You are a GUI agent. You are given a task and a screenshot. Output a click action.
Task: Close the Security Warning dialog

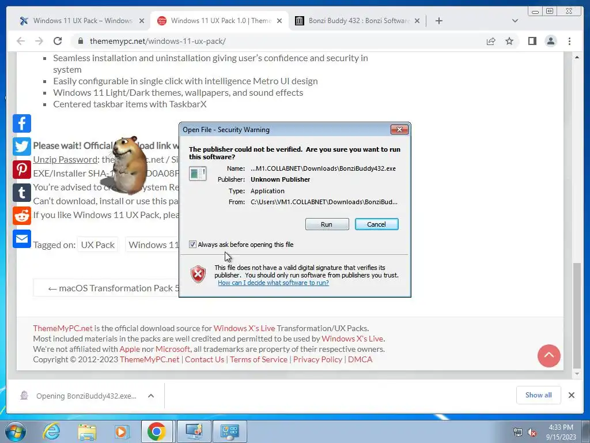pos(399,130)
